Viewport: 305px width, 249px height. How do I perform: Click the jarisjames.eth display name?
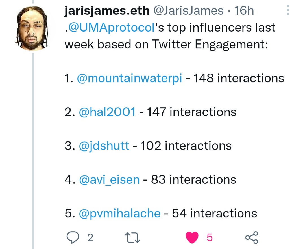coord(107,11)
